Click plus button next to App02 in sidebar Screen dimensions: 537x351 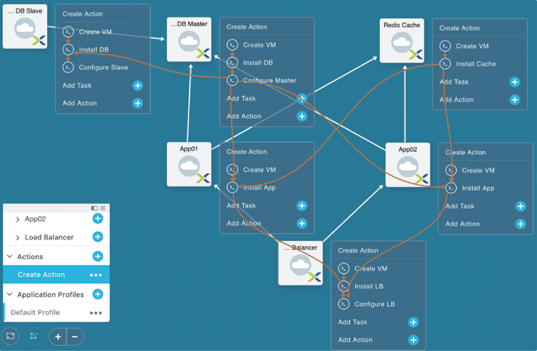[x=97, y=219]
